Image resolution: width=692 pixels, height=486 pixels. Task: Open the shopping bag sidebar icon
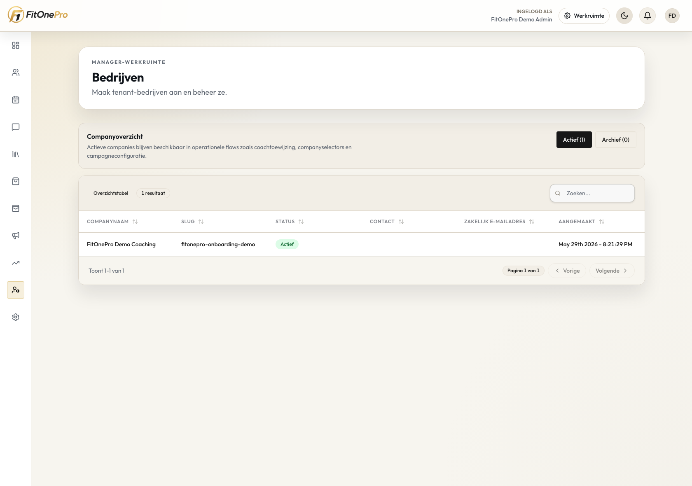[x=16, y=181]
